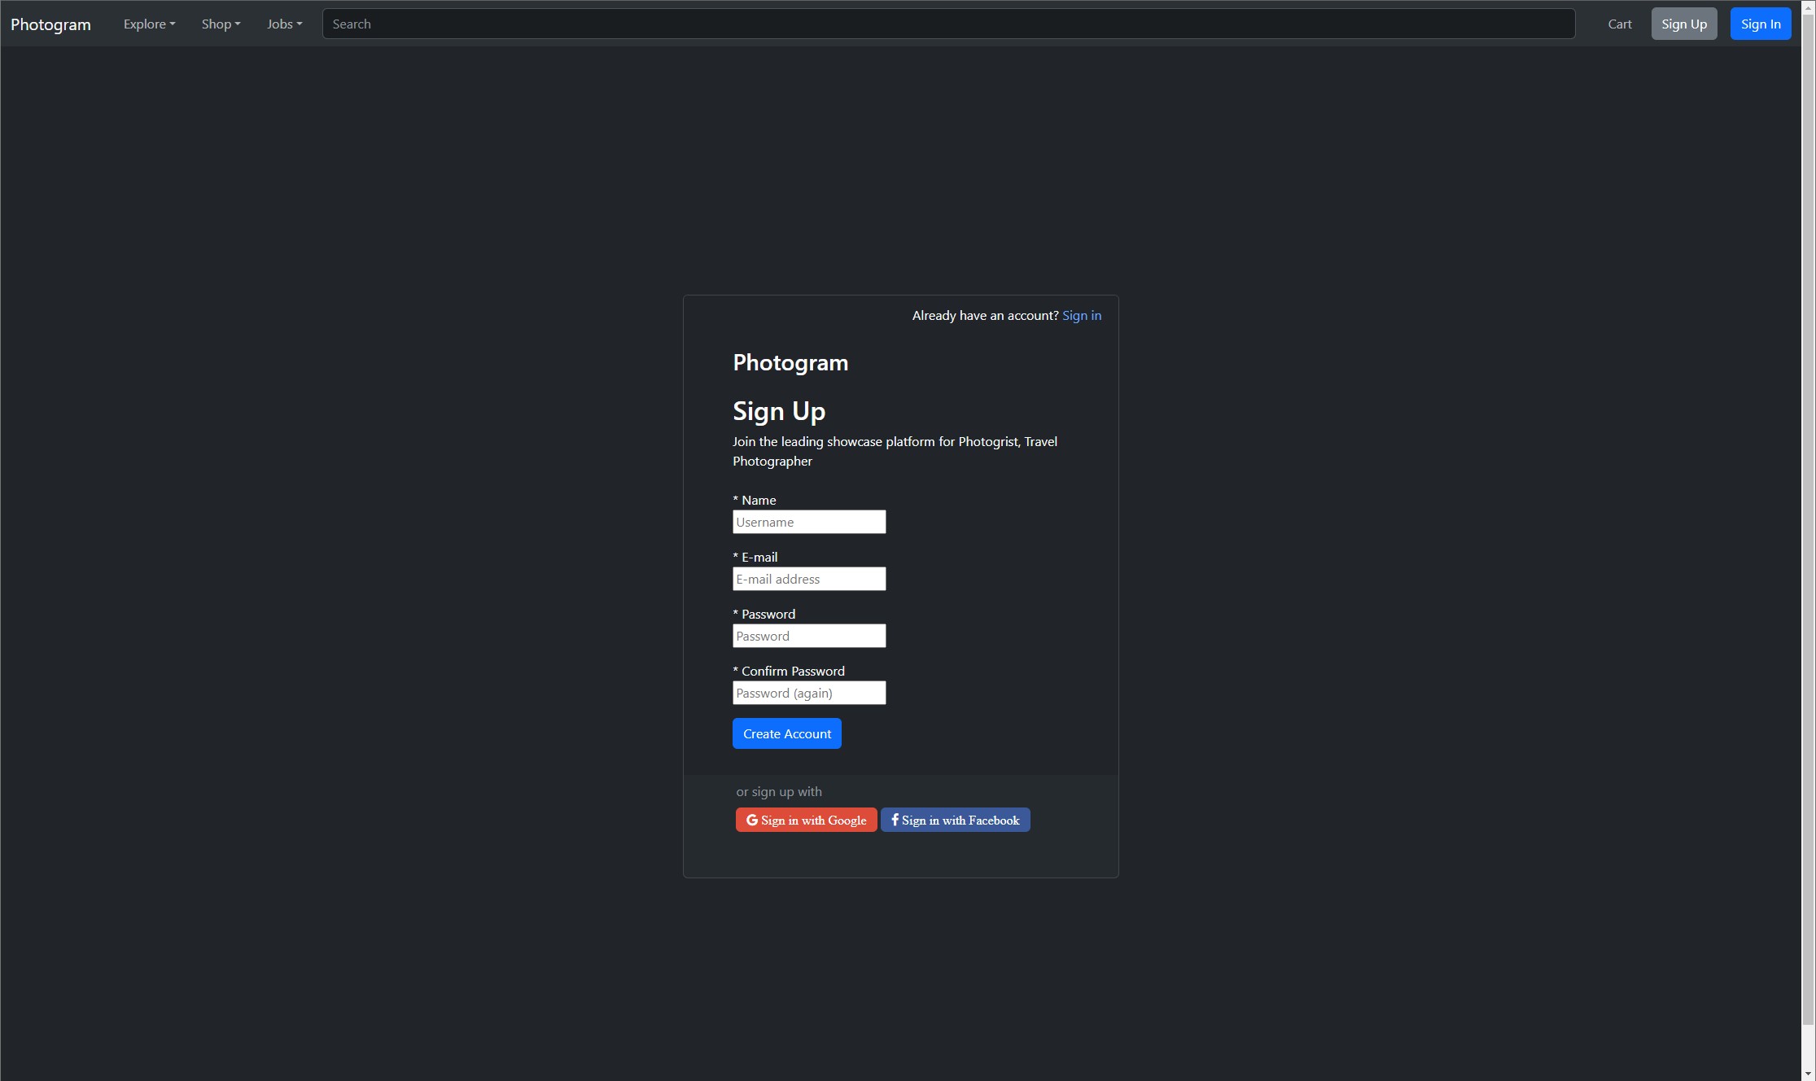Open the Cart page
Image resolution: width=1816 pixels, height=1081 pixels.
(x=1619, y=24)
